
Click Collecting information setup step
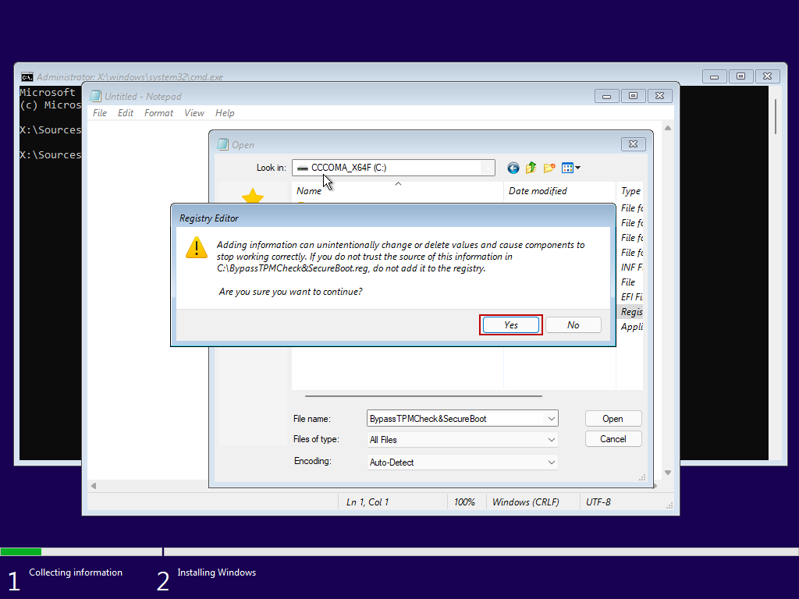(76, 572)
